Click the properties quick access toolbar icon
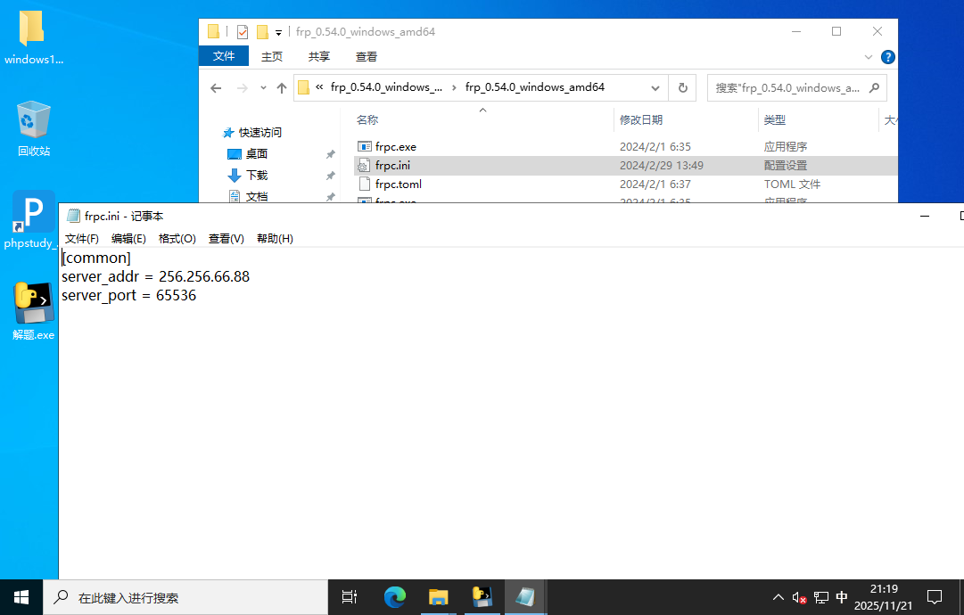The height and width of the screenshot is (615, 964). click(243, 32)
